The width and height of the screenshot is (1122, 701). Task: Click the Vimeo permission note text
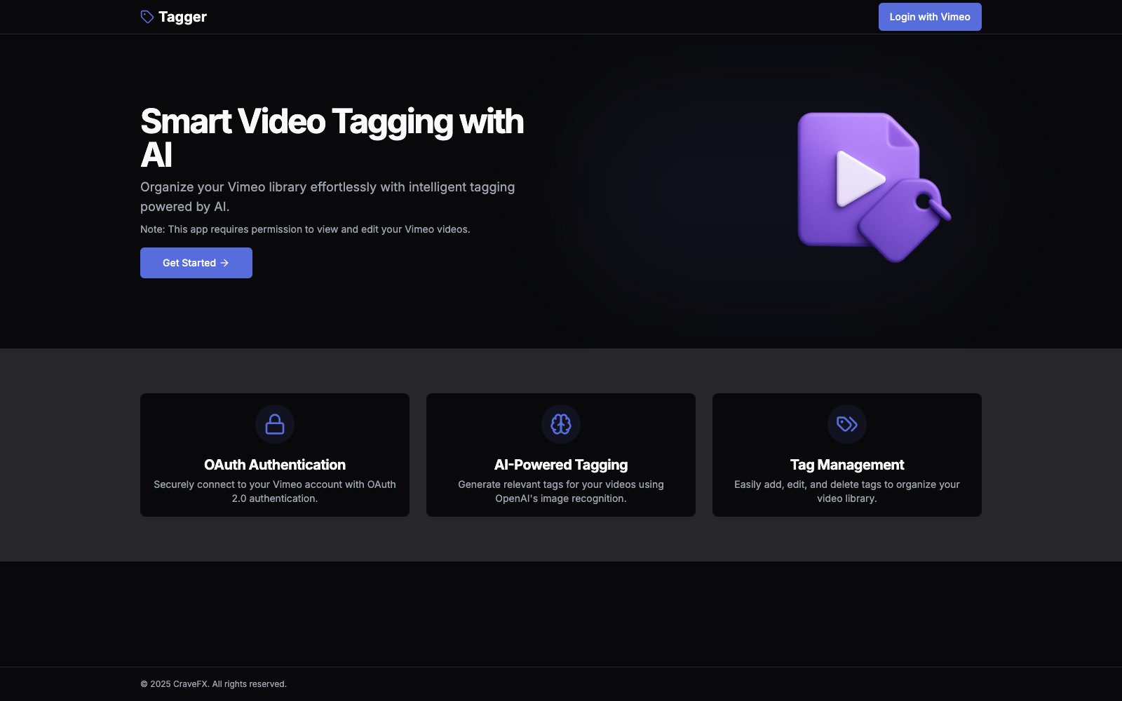(x=305, y=229)
